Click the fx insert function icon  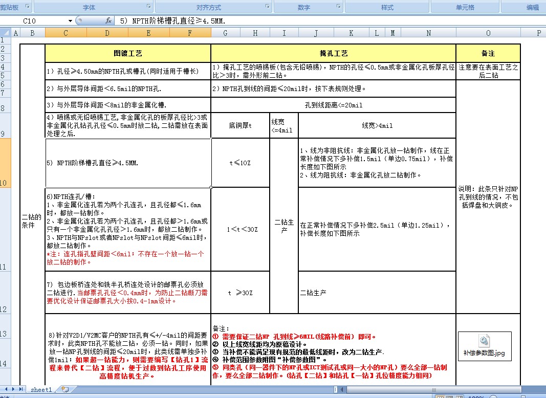108,21
